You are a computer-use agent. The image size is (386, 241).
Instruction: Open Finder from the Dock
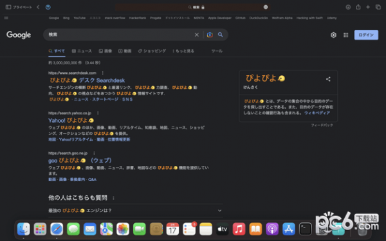point(24,229)
